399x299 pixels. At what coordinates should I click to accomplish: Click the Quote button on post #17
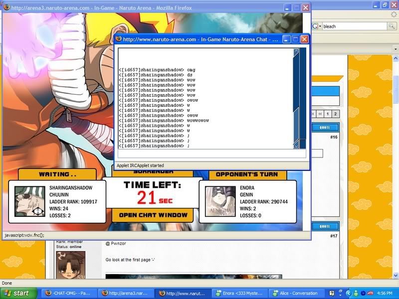[325, 226]
